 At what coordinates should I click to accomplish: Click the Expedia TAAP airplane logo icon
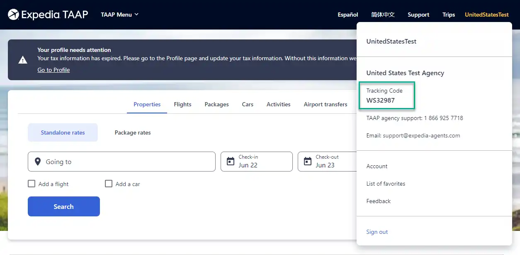click(13, 15)
